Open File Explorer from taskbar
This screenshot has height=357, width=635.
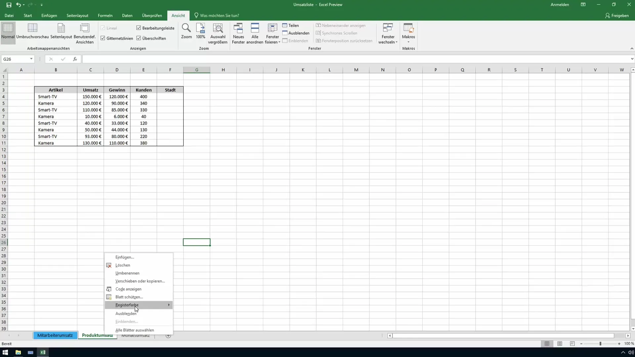(18, 352)
